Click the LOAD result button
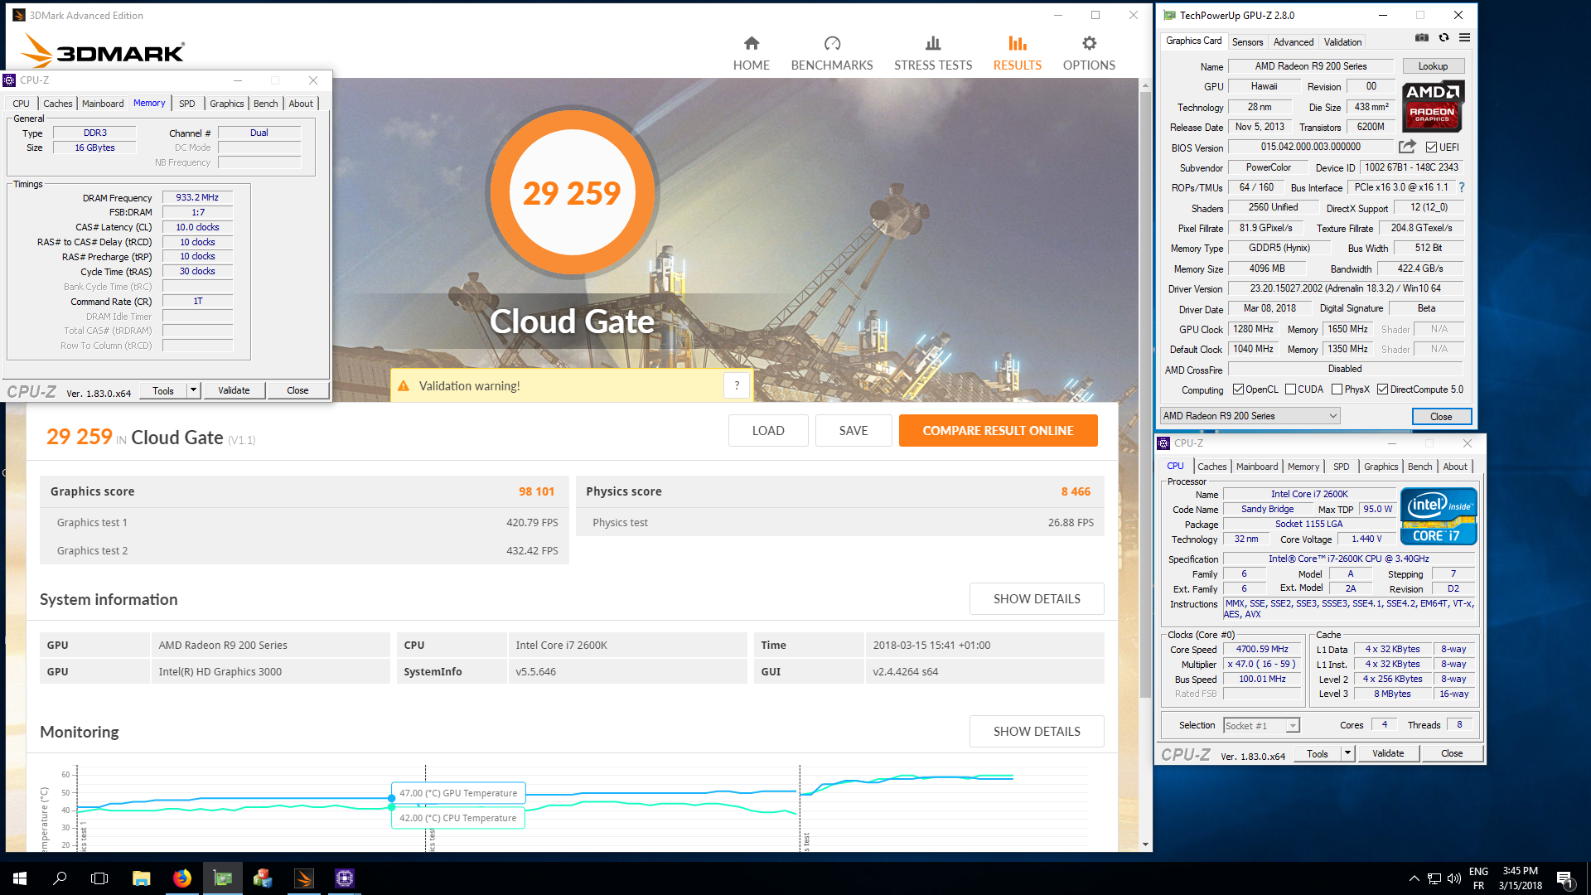Viewport: 1591px width, 895px height. click(x=768, y=431)
